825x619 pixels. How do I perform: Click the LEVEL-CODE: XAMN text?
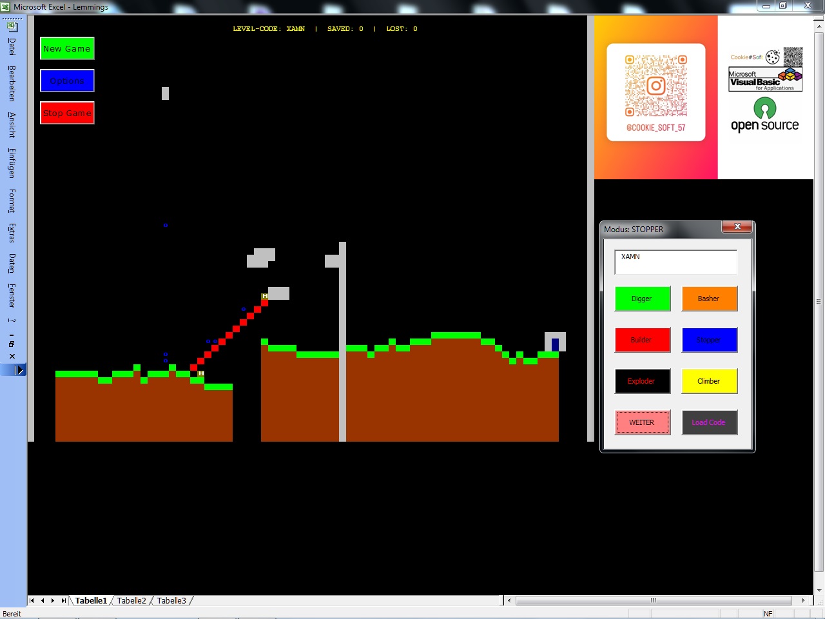[x=269, y=29]
